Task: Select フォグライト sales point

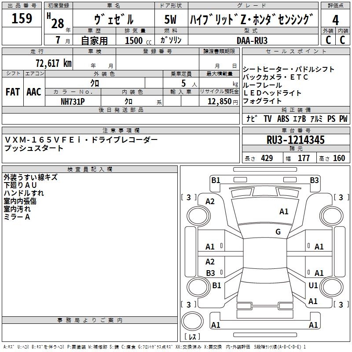Action: (x=262, y=101)
